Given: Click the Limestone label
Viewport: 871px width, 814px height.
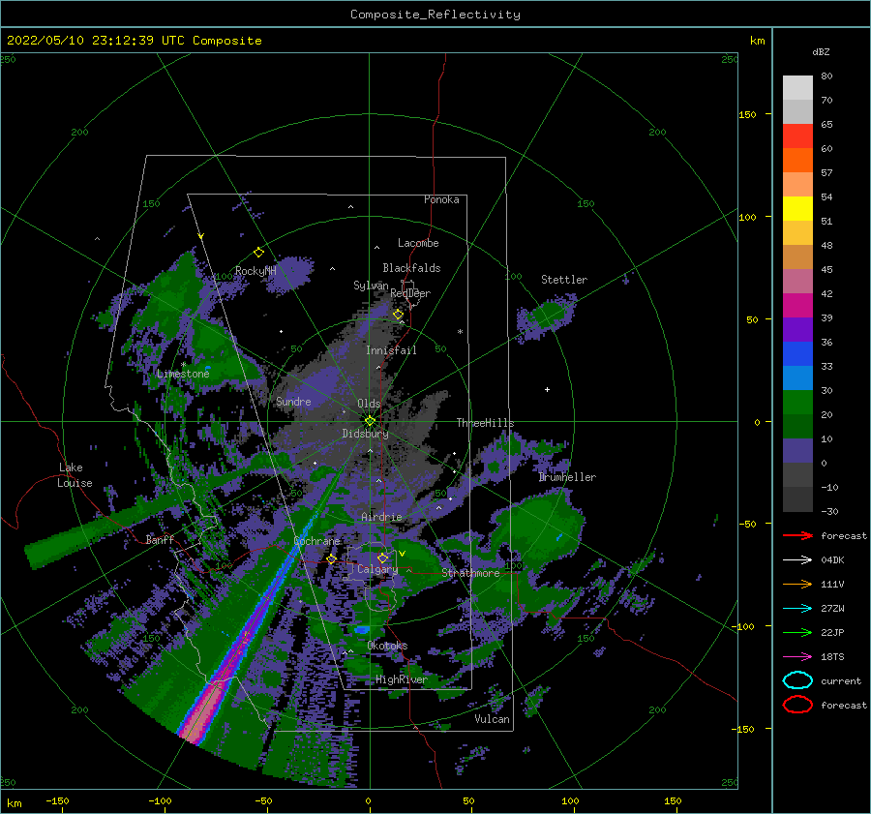Looking at the screenshot, I should click(x=183, y=374).
